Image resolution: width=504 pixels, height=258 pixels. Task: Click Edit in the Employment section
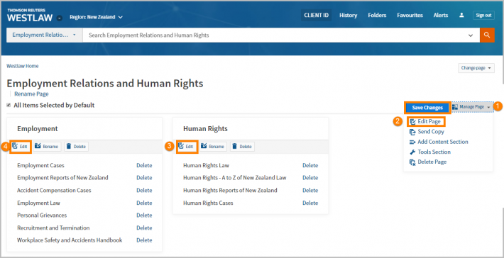pyautogui.click(x=21, y=147)
